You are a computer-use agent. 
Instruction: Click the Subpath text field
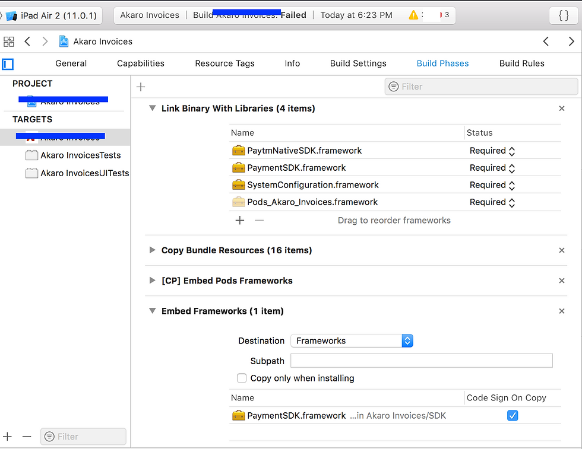(421, 361)
